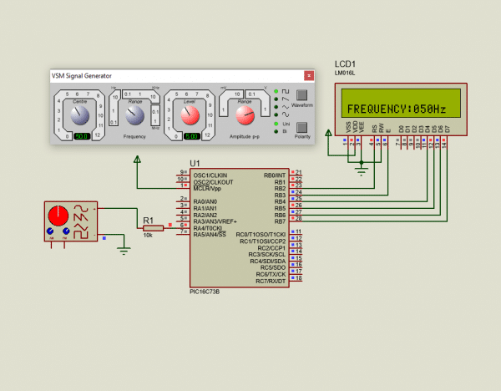Click the left blue knob on the generator component
Viewport: 501px width, 391px height.
(x=50, y=231)
